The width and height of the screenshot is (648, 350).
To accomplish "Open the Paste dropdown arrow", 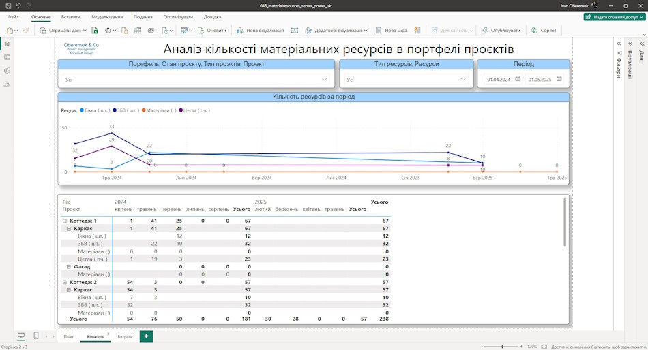I will click(x=16, y=31).
